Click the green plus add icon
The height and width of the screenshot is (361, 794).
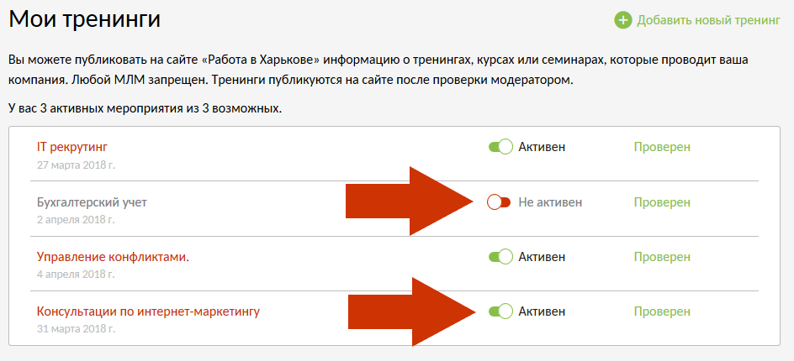coord(623,20)
